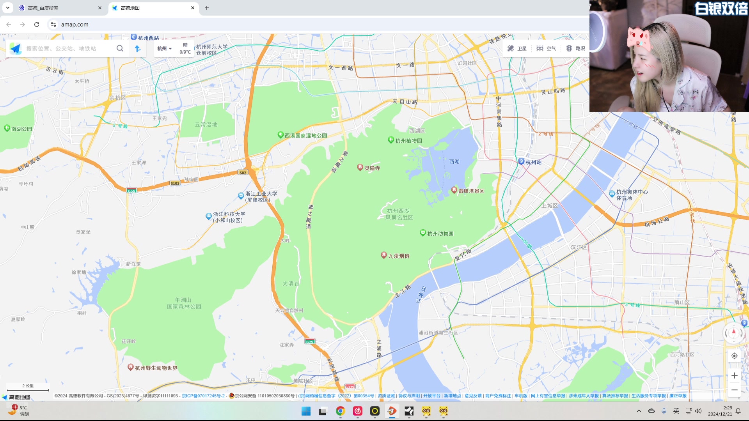Click the 午潮山国家森林公园 label
Viewport: 749px width, 421px height.
click(x=184, y=303)
